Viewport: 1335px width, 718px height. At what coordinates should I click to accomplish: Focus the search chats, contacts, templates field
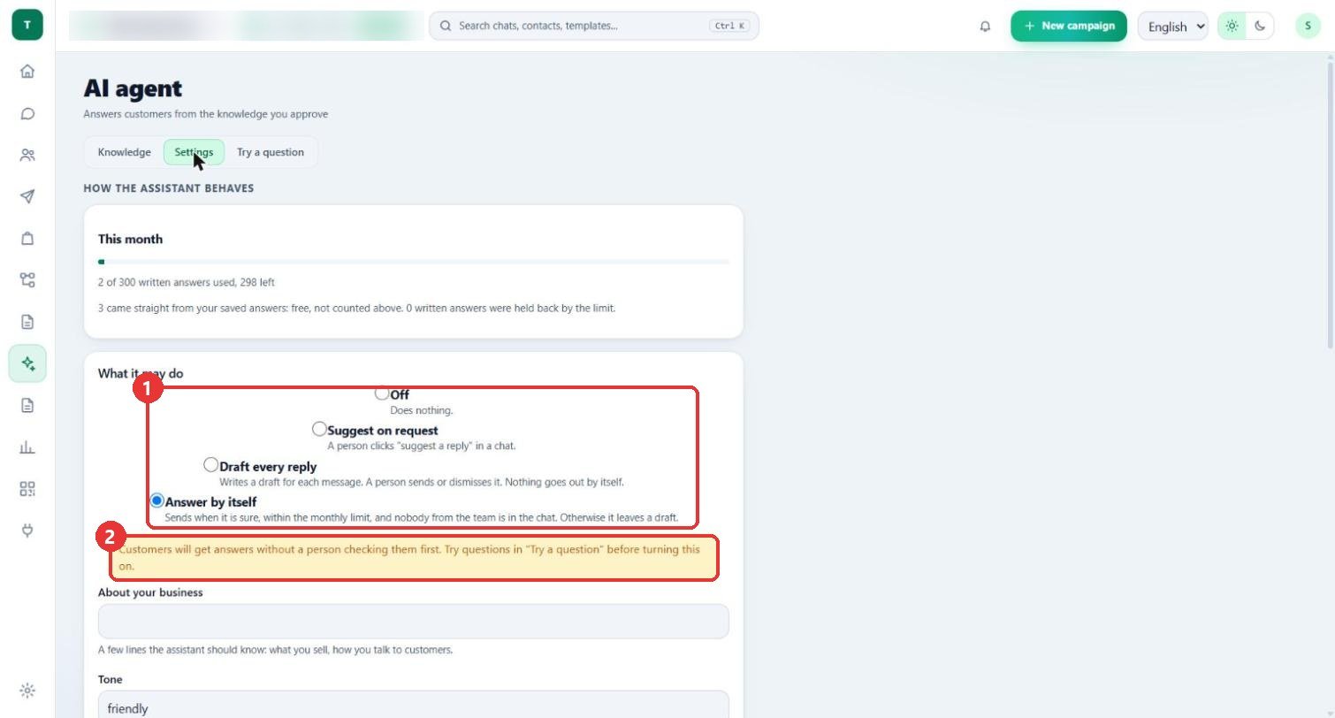pos(594,26)
